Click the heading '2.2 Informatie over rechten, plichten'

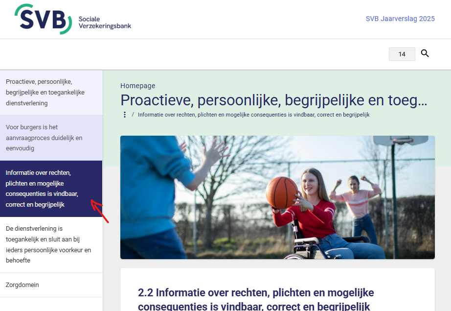256,299
